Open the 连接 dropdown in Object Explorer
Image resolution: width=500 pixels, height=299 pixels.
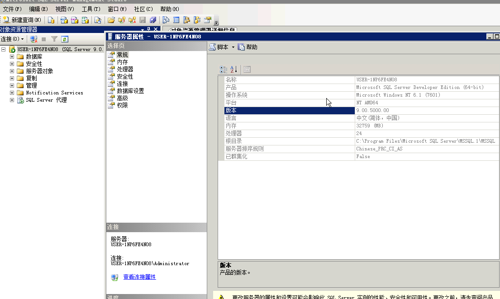click(x=11, y=39)
